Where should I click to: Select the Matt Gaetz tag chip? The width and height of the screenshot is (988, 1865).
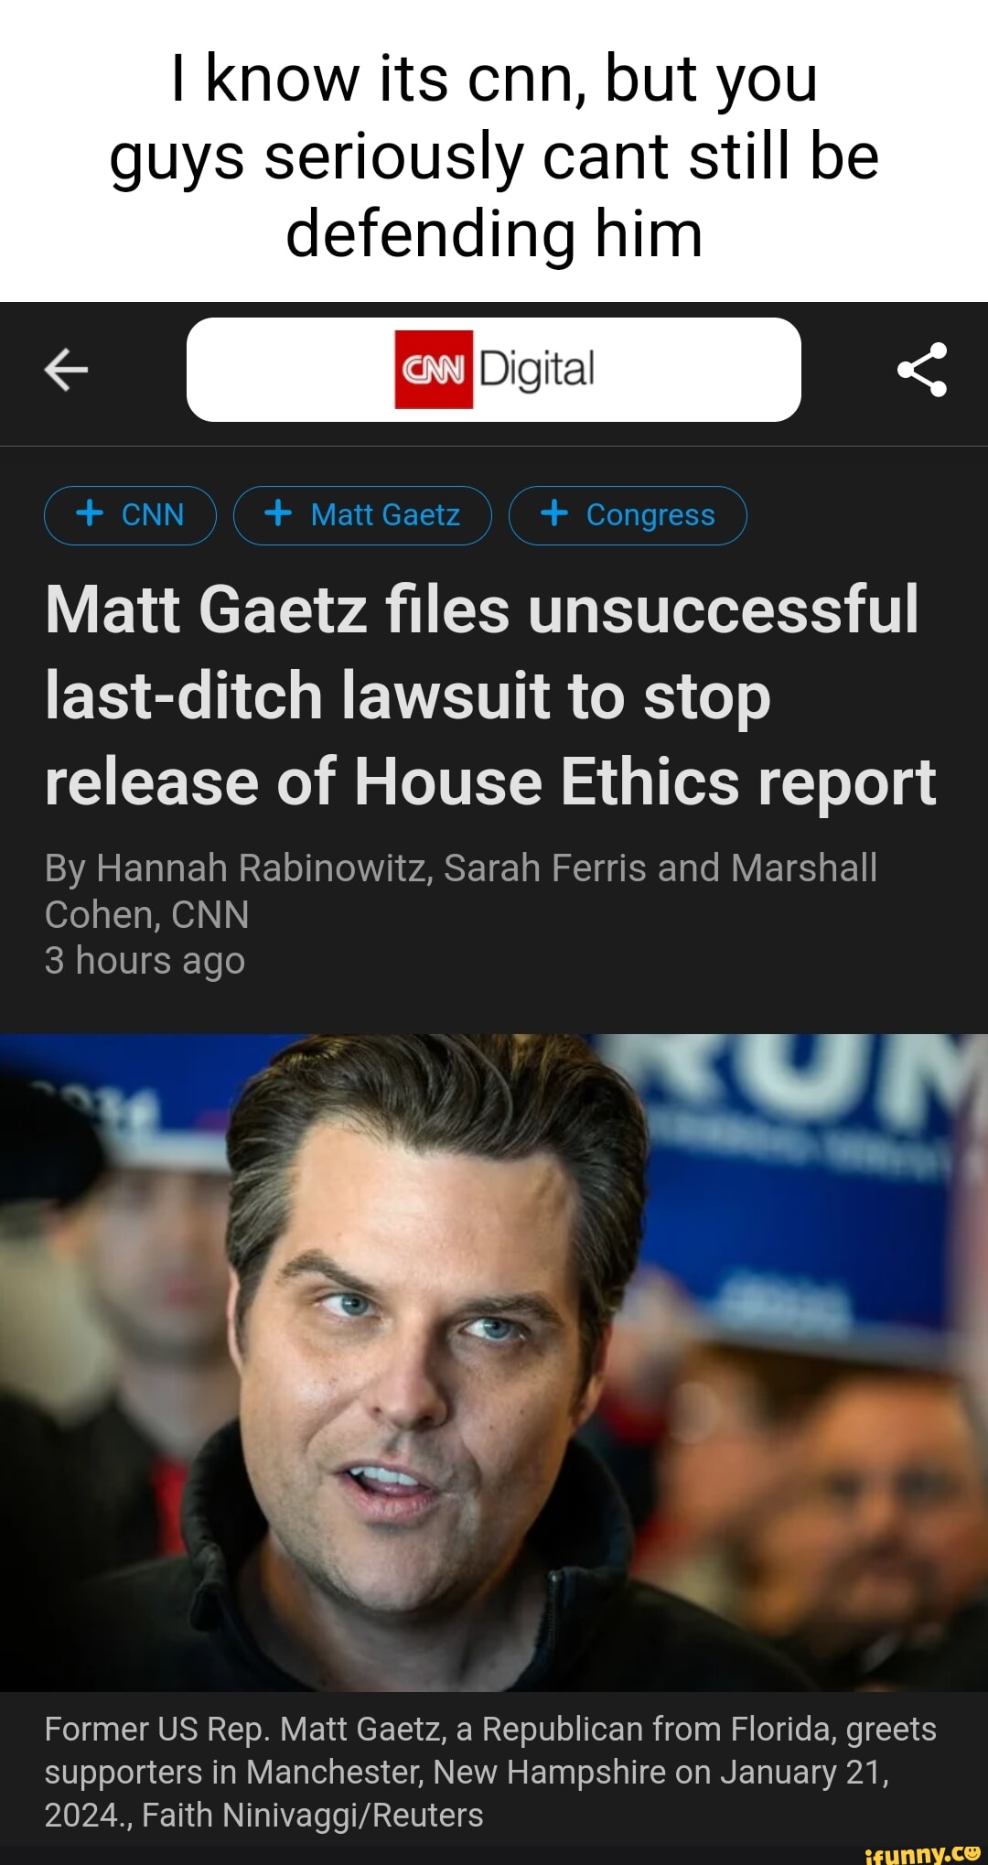click(363, 514)
